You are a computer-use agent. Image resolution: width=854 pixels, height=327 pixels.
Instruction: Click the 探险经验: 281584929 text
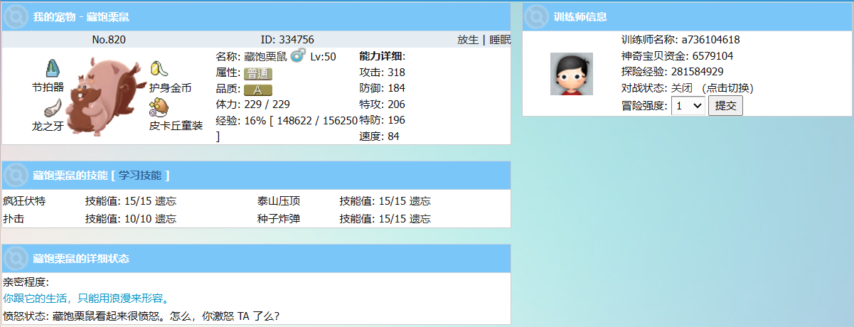click(672, 72)
